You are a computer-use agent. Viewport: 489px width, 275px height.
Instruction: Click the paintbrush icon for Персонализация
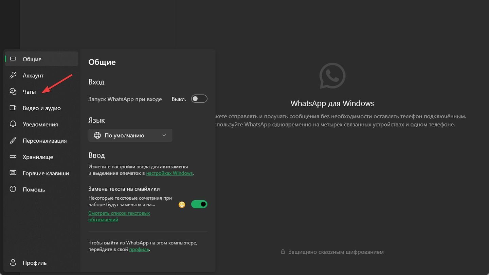pos(13,141)
